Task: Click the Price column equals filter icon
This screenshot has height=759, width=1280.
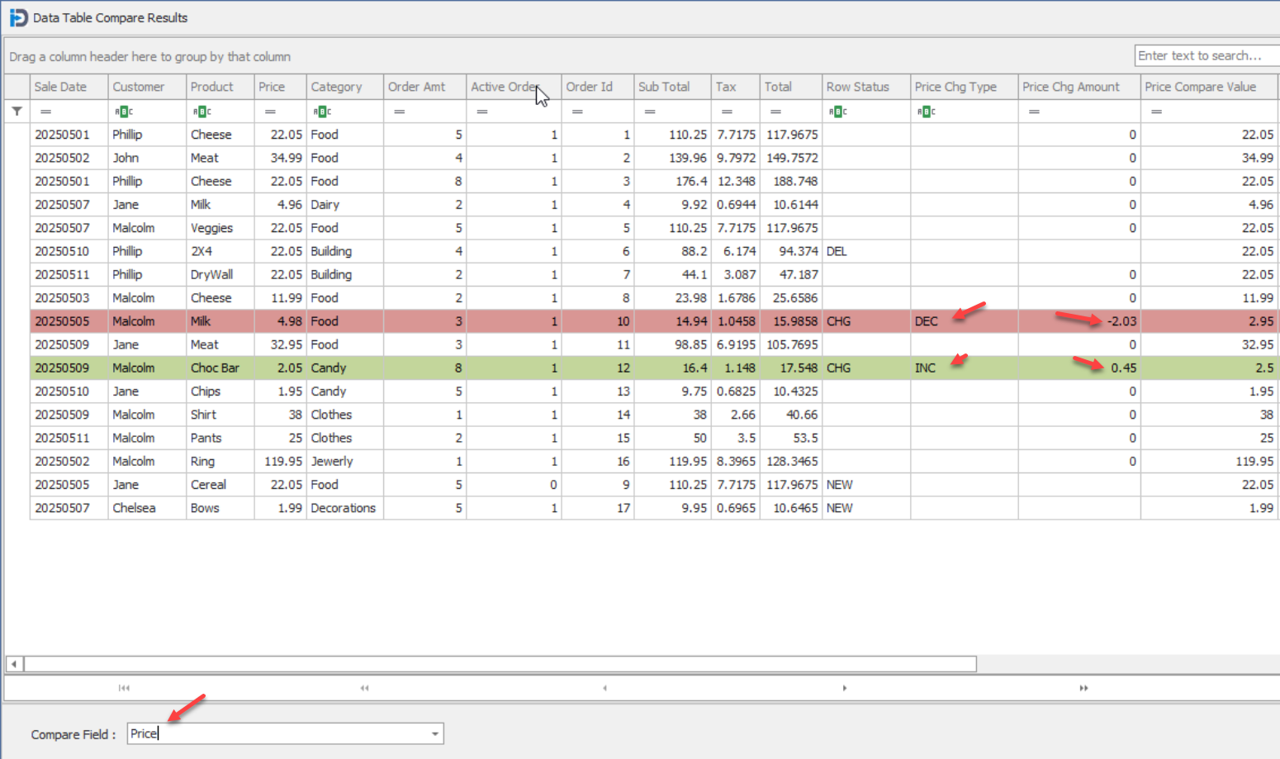Action: tap(270, 111)
